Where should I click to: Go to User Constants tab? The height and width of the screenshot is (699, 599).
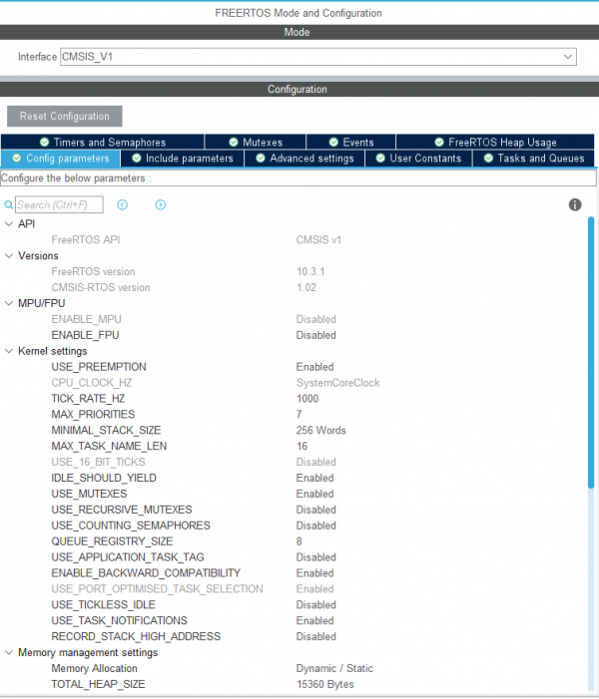[418, 159]
